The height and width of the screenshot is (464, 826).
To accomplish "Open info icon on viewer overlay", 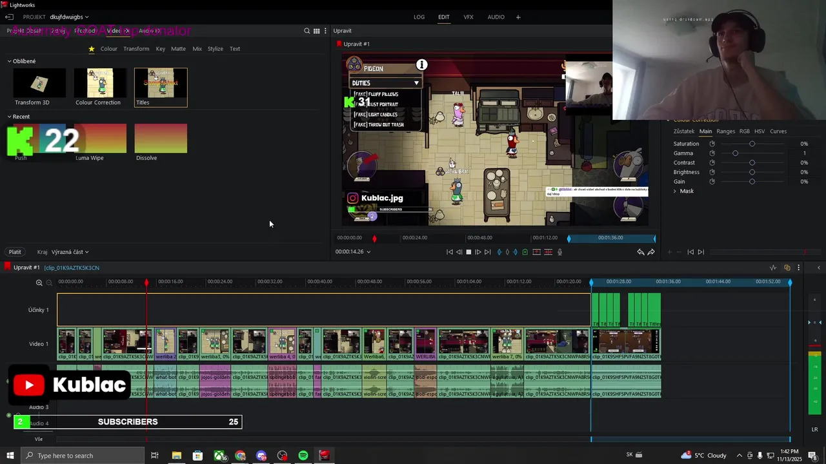I will tap(421, 64).
